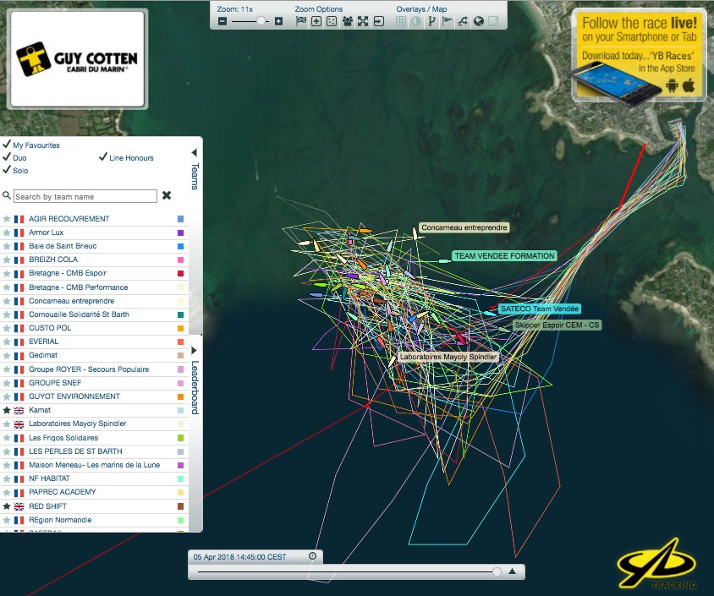Click the CUSTO POL orange colour swatch

point(180,328)
